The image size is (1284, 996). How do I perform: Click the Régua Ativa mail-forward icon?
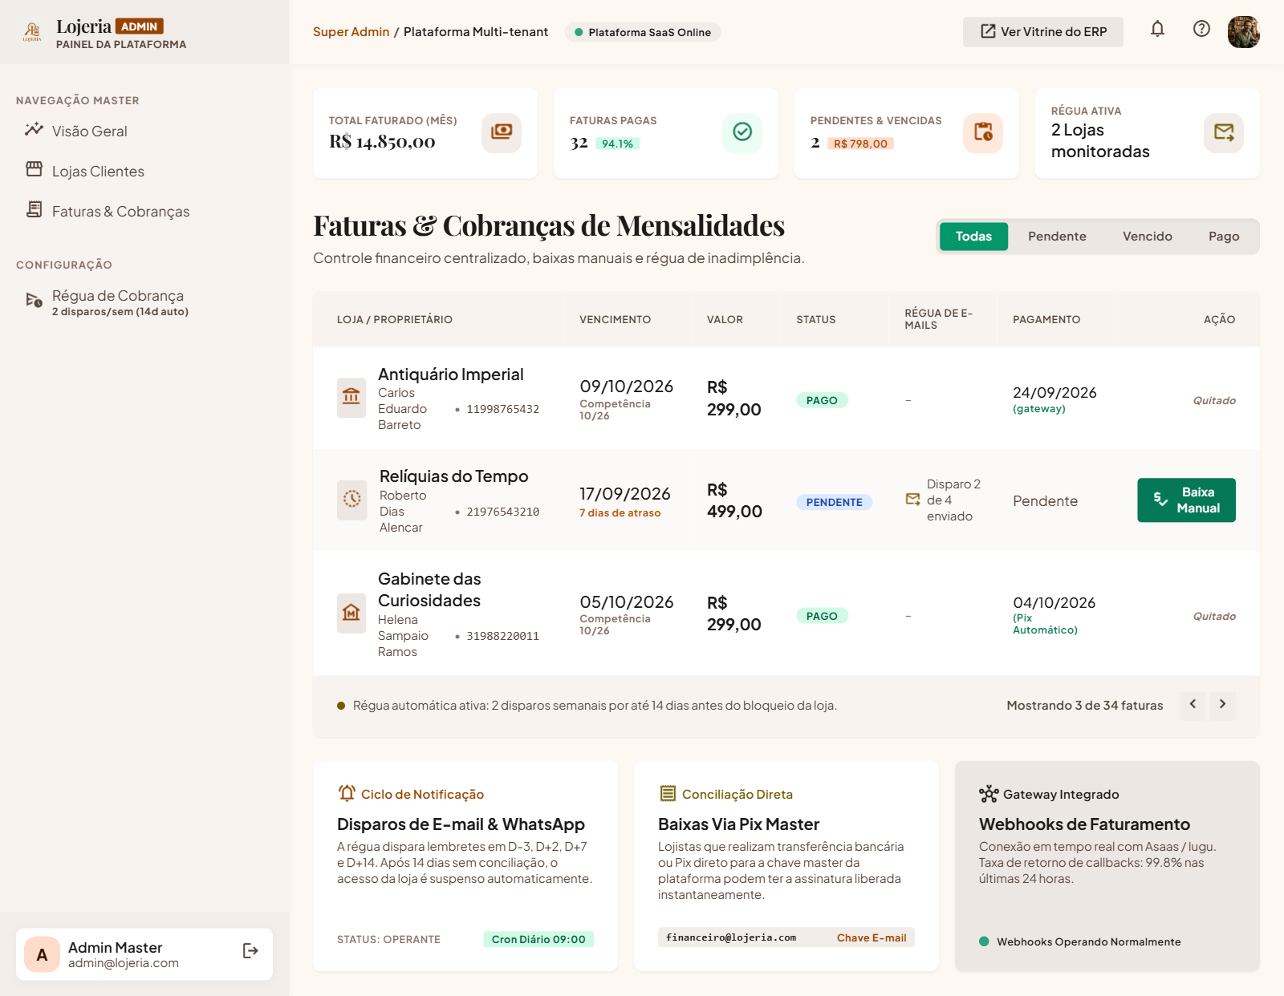[1224, 132]
